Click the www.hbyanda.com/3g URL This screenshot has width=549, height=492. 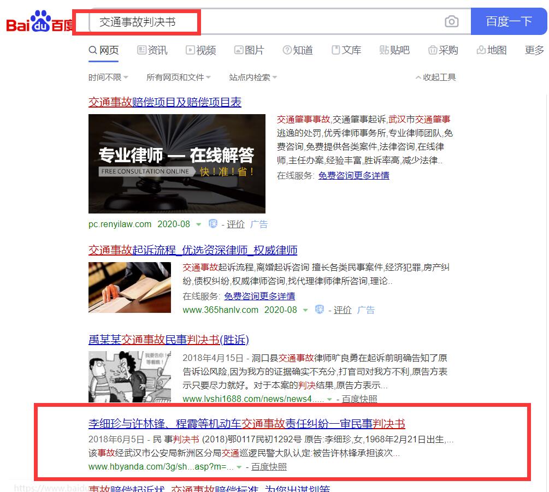point(161,467)
